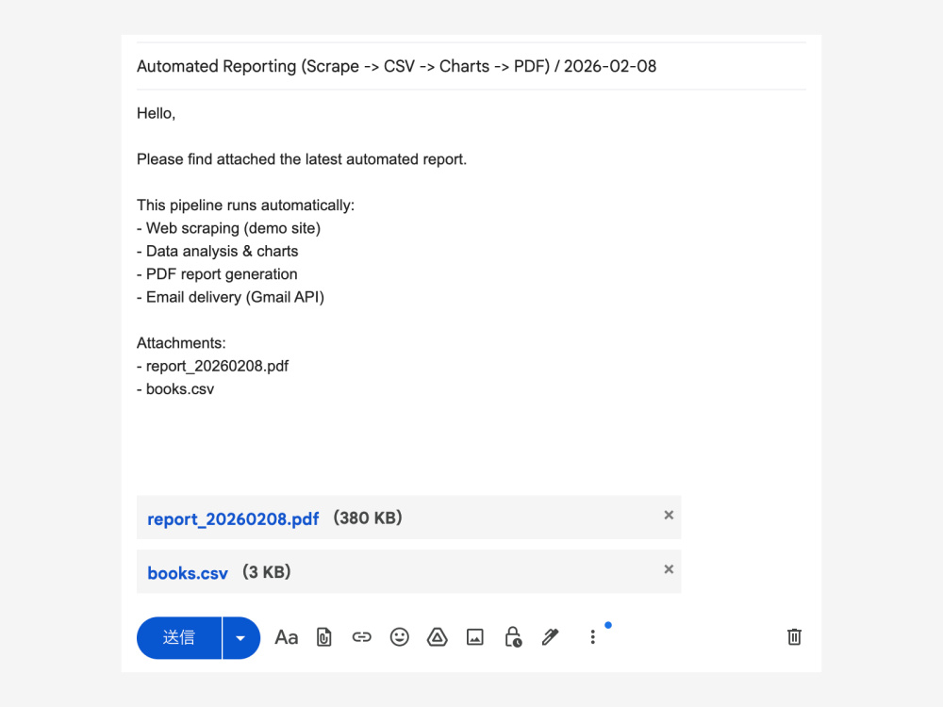Open the report_20260208.pdf attachment link
943x707 pixels.
(x=233, y=518)
